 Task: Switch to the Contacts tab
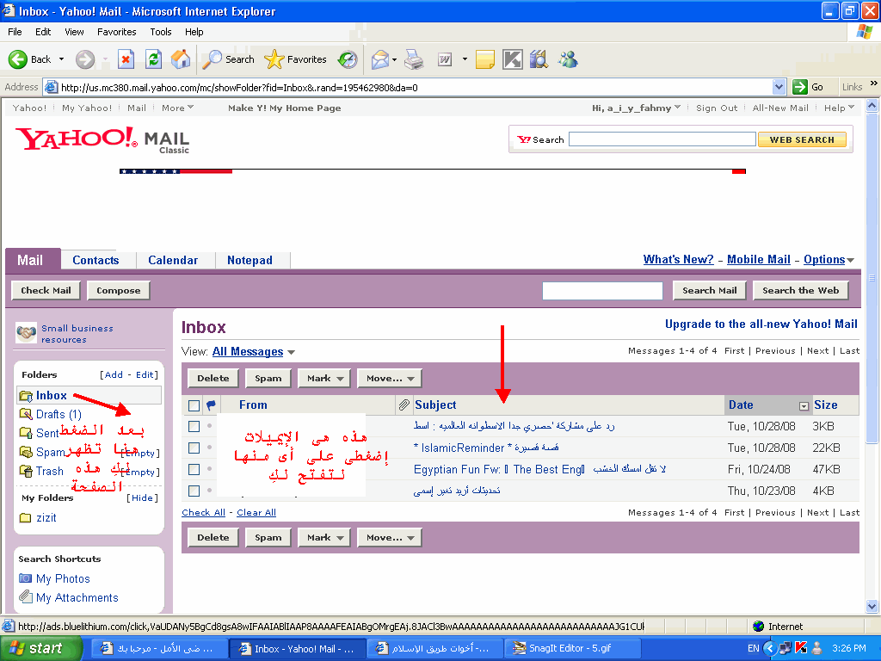95,260
